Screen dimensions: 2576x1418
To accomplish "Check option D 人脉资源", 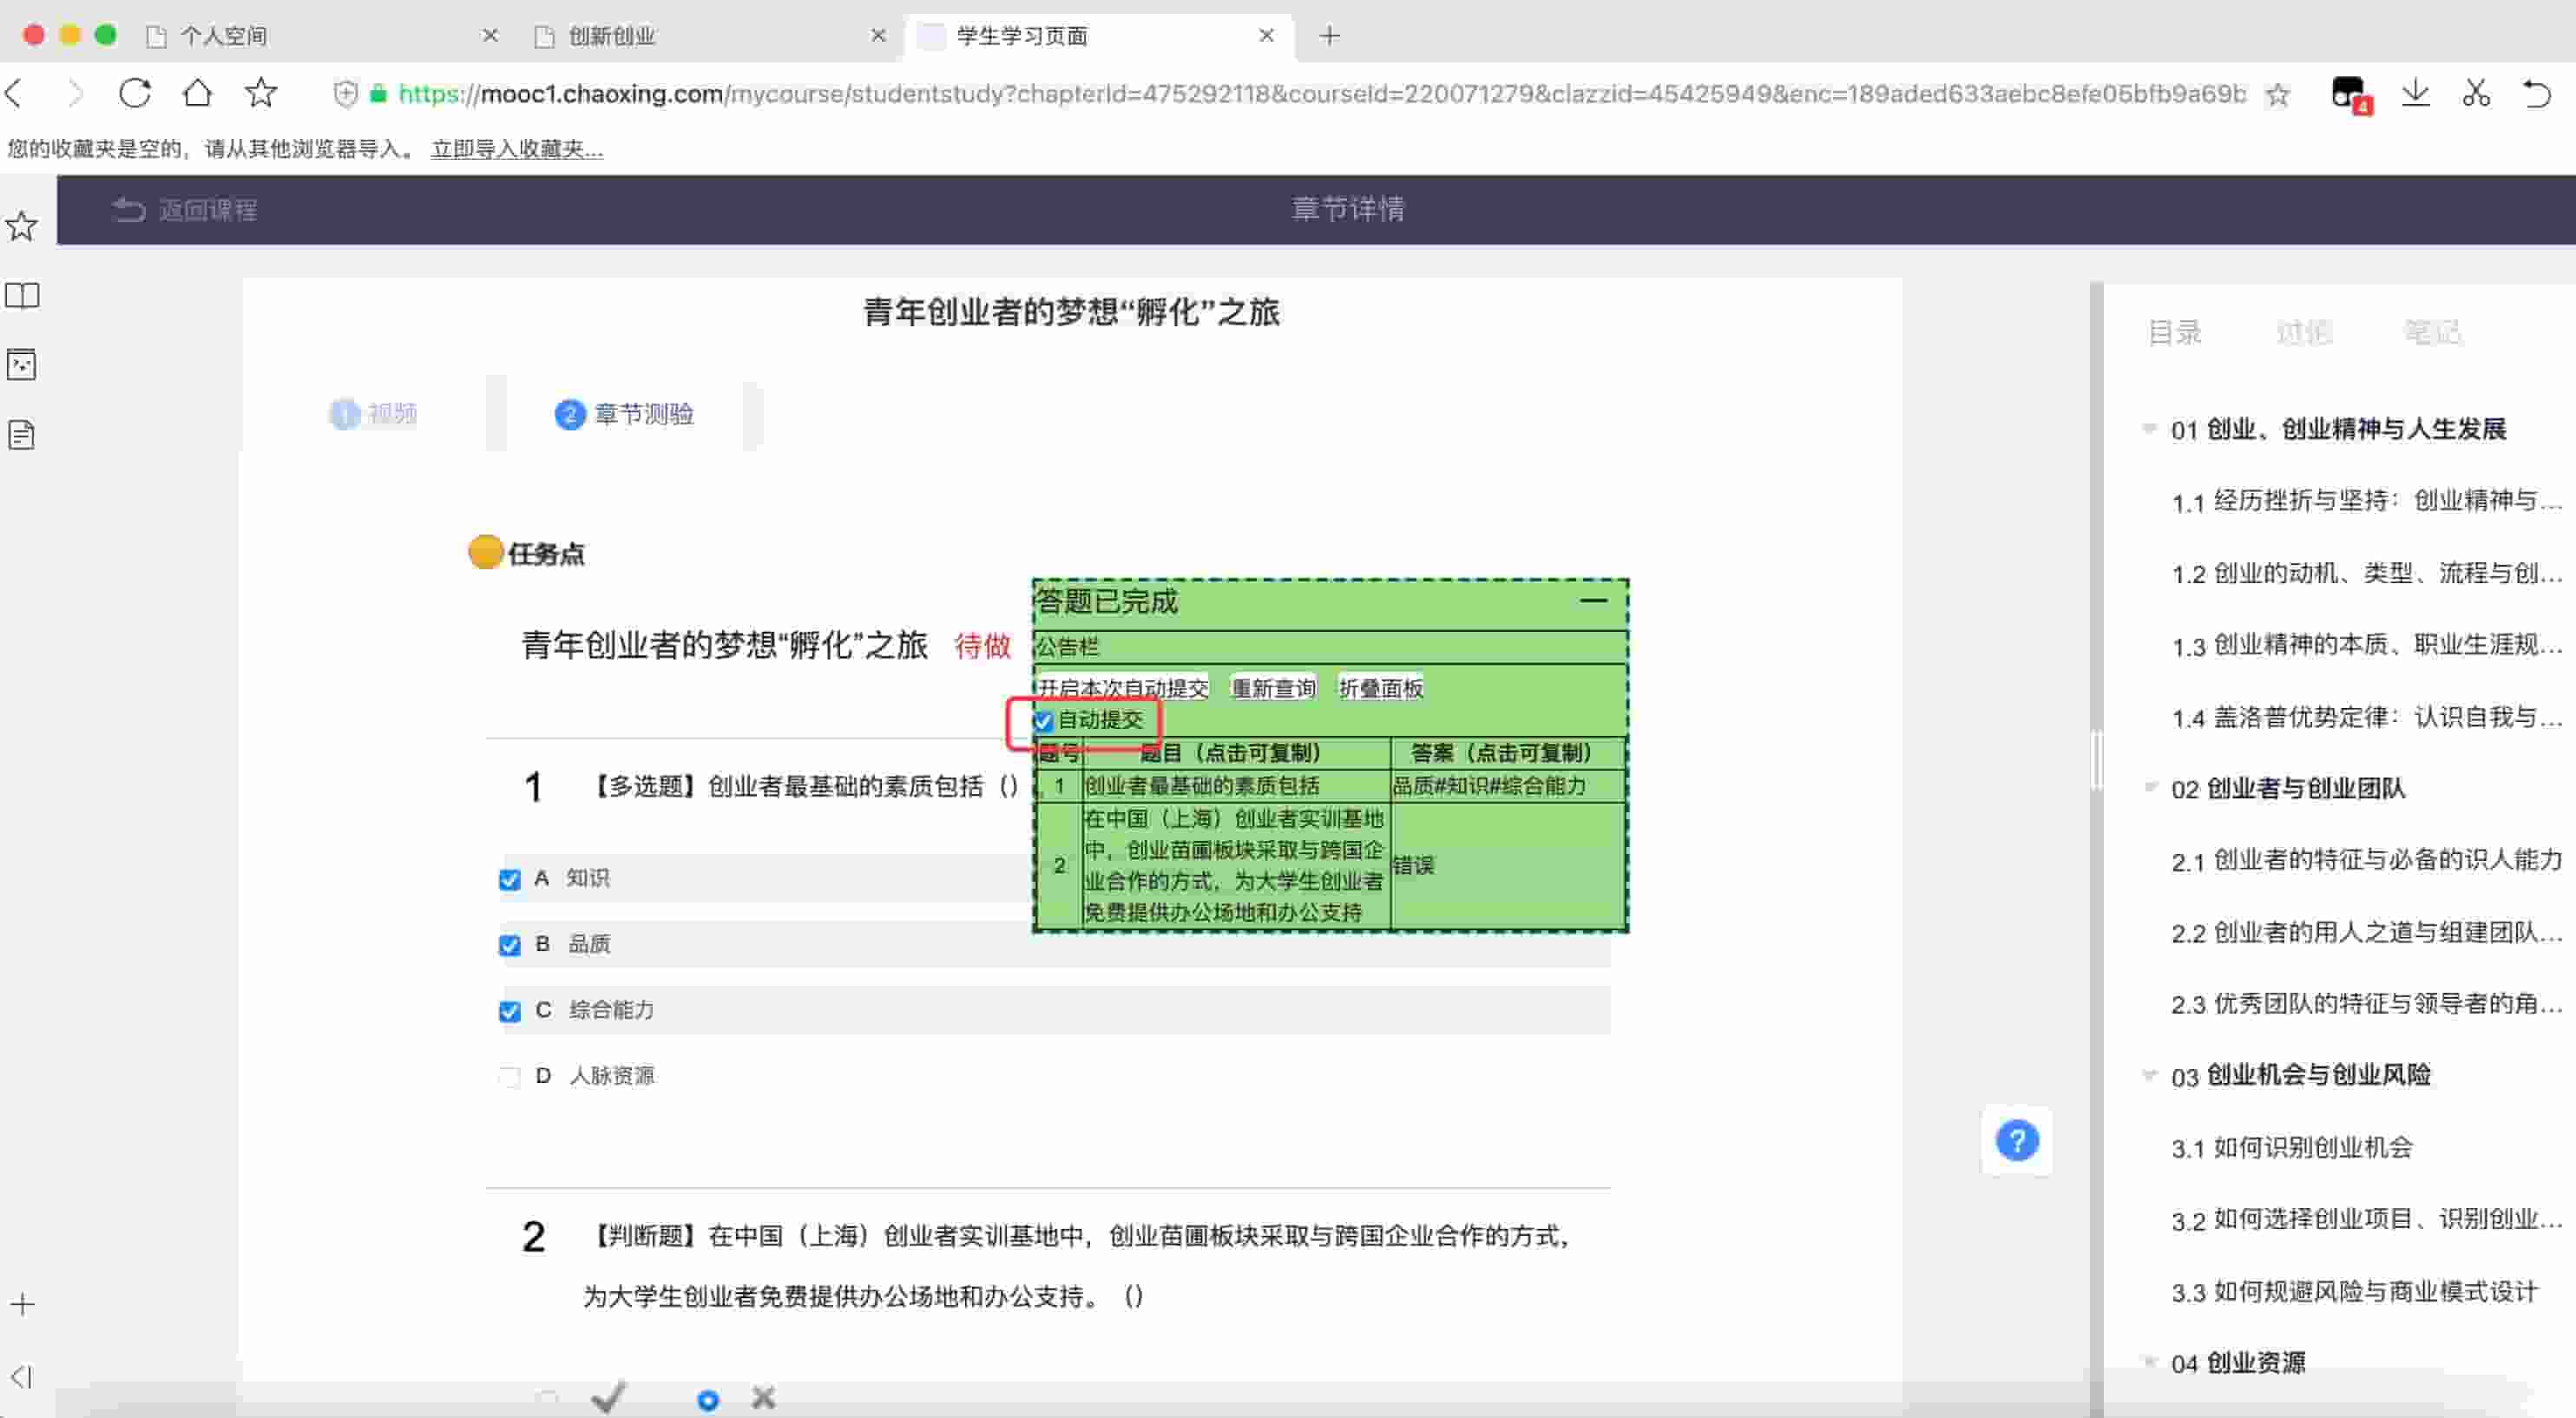I will point(510,1077).
